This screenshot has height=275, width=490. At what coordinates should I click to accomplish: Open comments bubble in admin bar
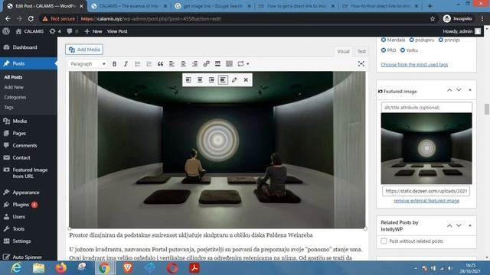[72, 31]
